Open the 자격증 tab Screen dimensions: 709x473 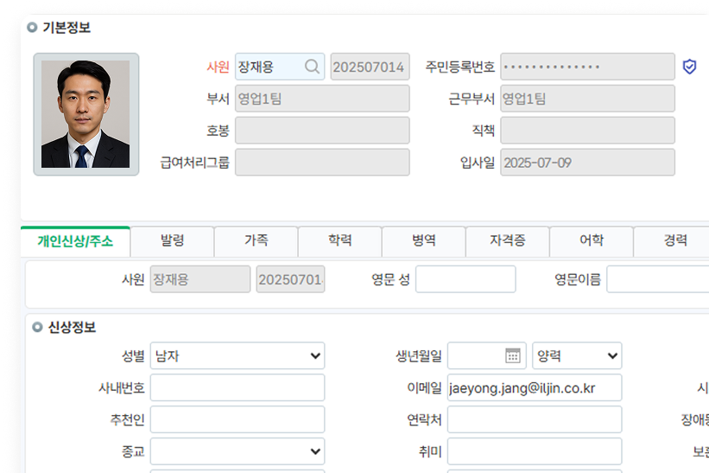pyautogui.click(x=507, y=241)
